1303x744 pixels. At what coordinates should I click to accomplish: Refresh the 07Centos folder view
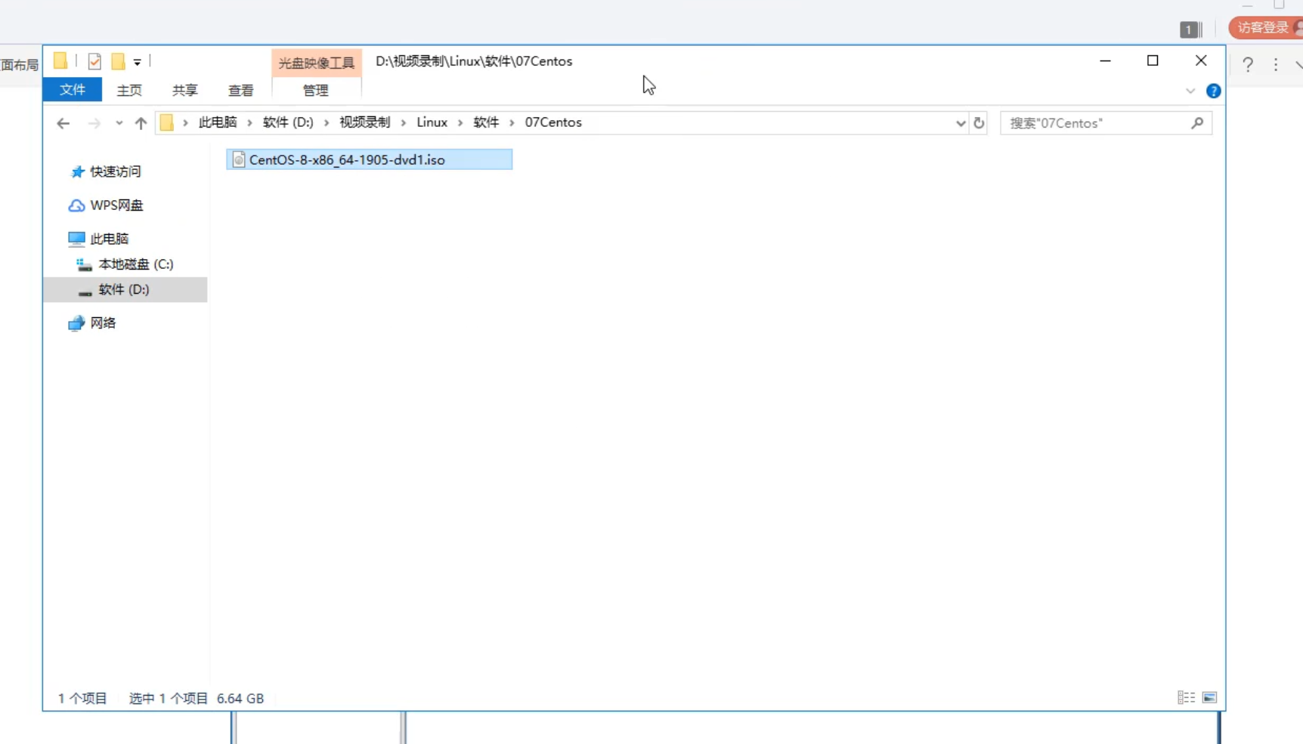(x=979, y=123)
